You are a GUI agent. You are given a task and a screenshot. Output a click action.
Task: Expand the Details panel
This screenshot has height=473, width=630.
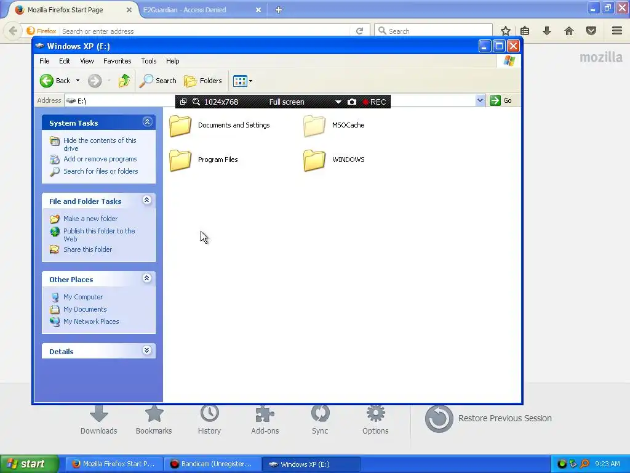pyautogui.click(x=147, y=350)
